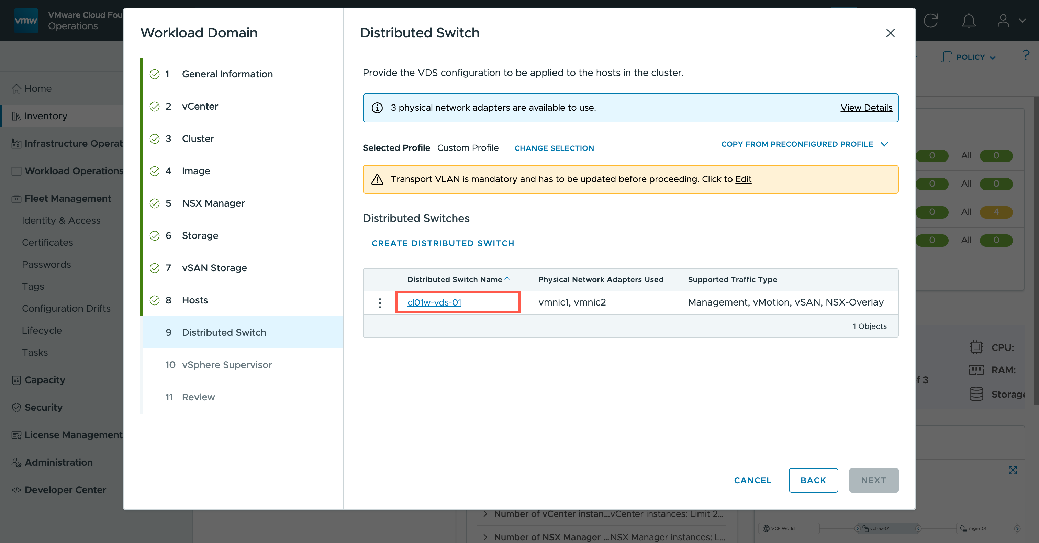Click the expand diagram icon at lower right
Image resolution: width=1039 pixels, height=543 pixels.
pos(1013,470)
